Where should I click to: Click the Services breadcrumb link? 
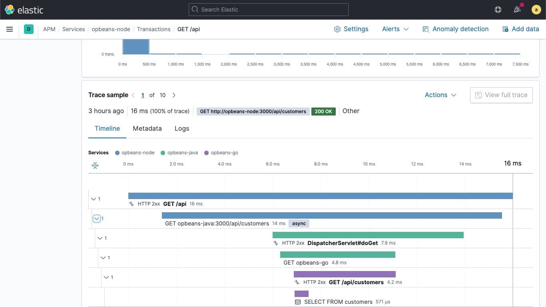[74, 29]
